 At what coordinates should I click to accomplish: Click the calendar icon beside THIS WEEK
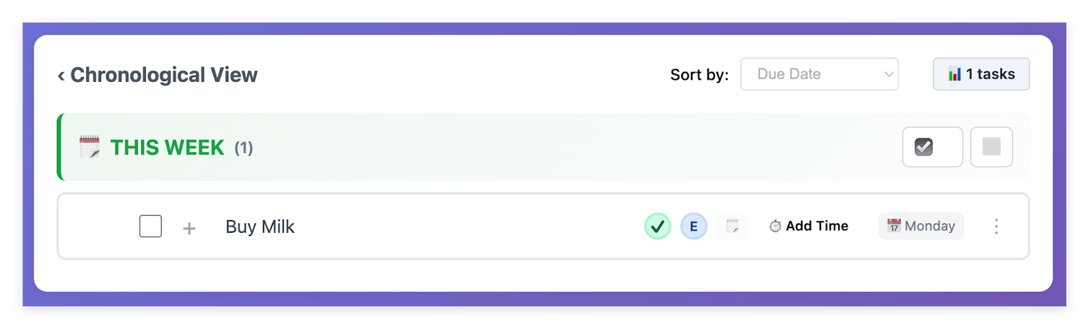pos(89,147)
